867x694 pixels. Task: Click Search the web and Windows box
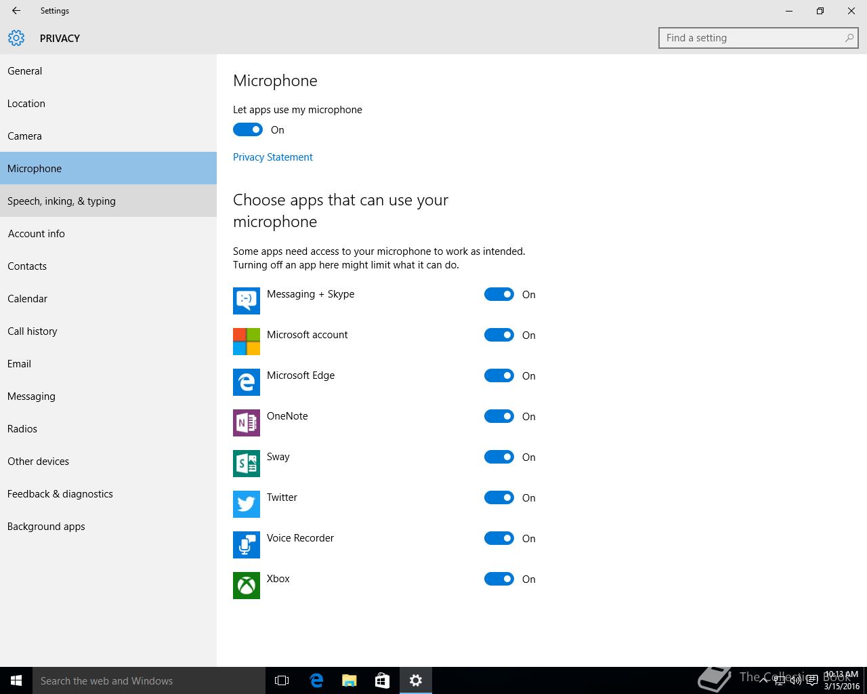coord(149,680)
